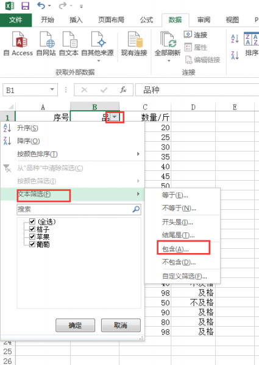
Task: Choose 不包含(D)... filter option
Action: (x=183, y=262)
